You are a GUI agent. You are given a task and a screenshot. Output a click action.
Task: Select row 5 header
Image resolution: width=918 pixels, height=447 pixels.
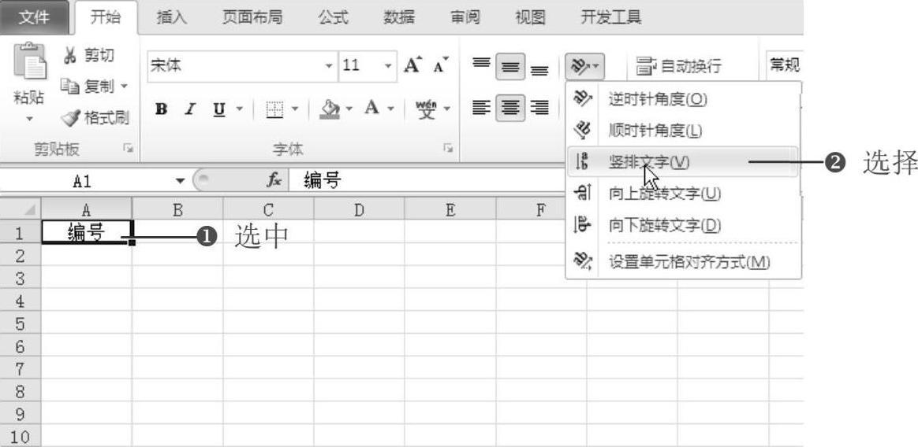(x=20, y=324)
